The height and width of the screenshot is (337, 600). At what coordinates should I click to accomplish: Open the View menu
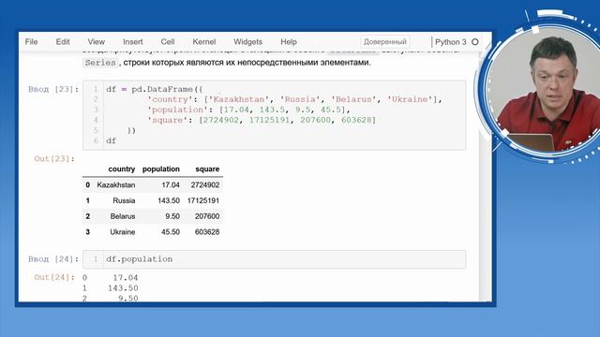(x=96, y=41)
